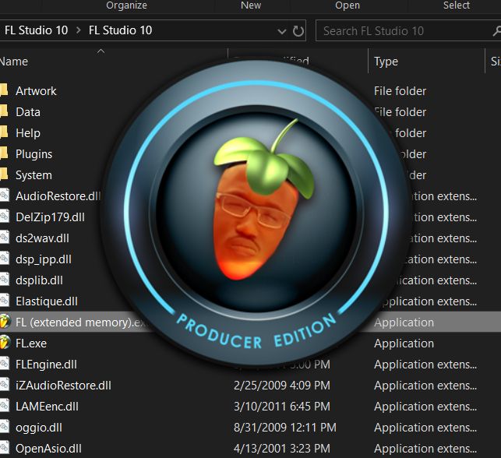Open the Organize ribbon group

126,5
